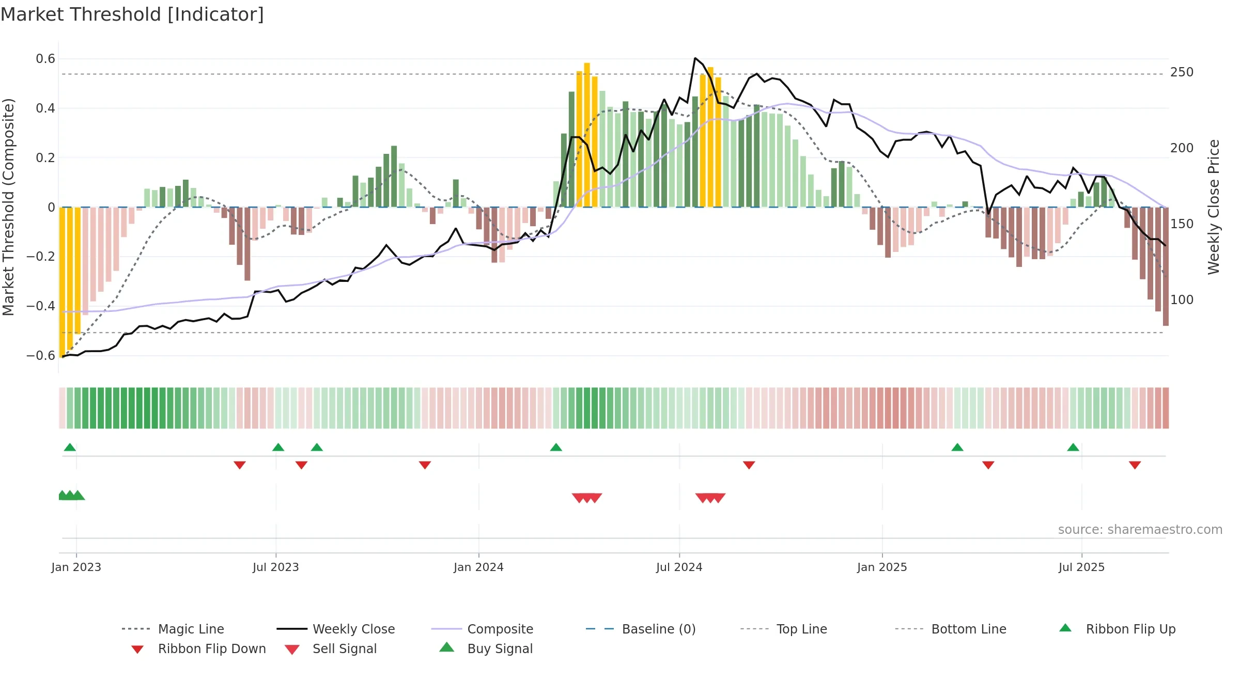1240x697 pixels.
Task: Click the flip-up triangle just before Jul 2025
Action: [x=1073, y=447]
